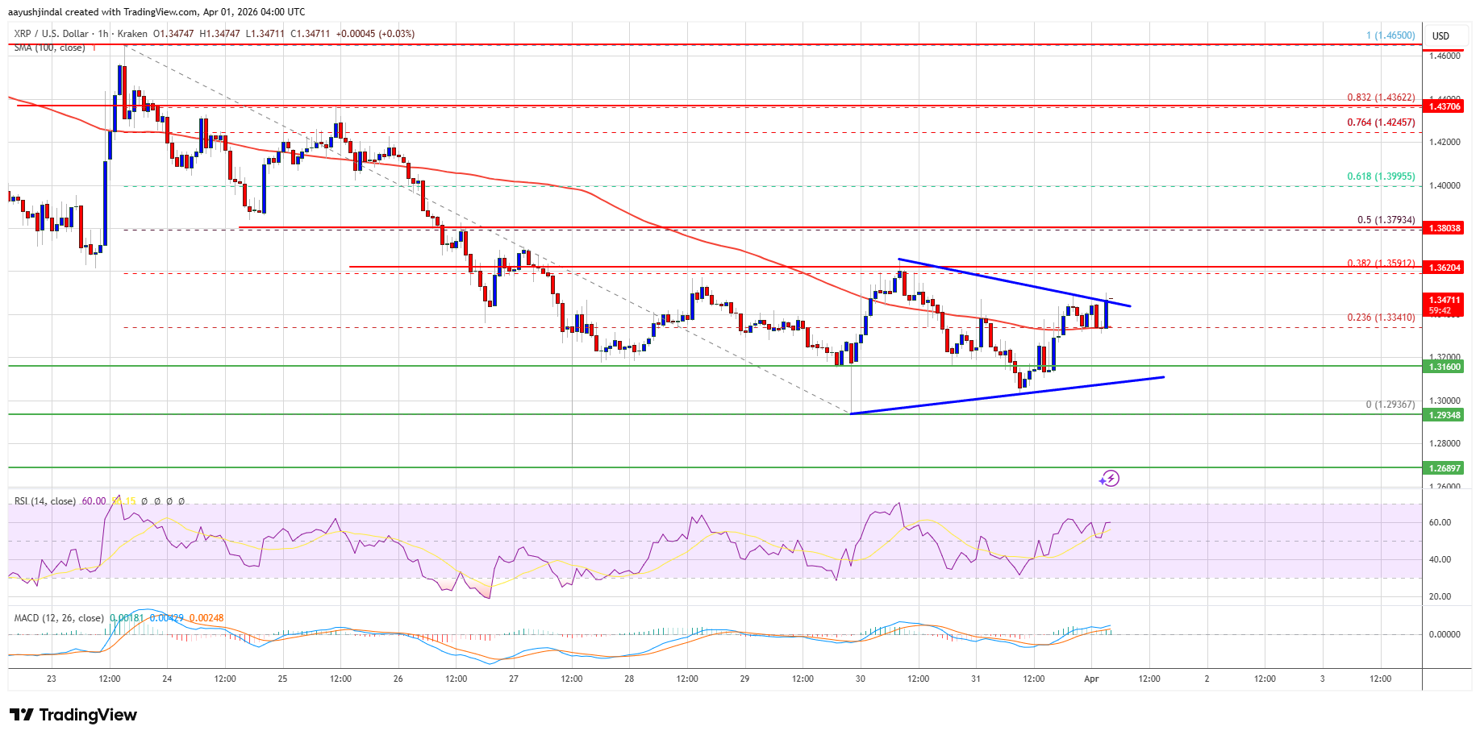Click the red 1.43706 resistance price tag

[x=1445, y=106]
